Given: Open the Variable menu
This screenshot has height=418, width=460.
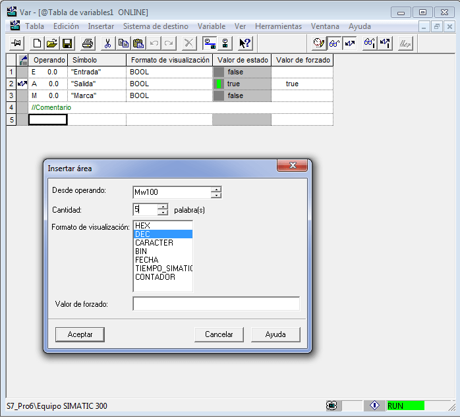Looking at the screenshot, I should [212, 26].
